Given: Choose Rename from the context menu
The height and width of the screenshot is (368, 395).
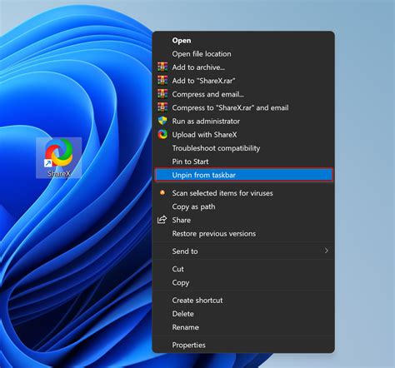Looking at the screenshot, I should tap(243, 327).
